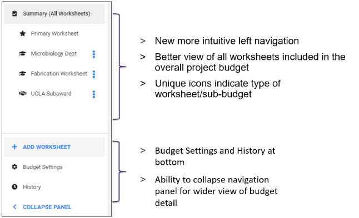Viewport: 359px width, 218px height.
Task: Click the text 'Unique icons indicate type of'
Action: coord(217,83)
